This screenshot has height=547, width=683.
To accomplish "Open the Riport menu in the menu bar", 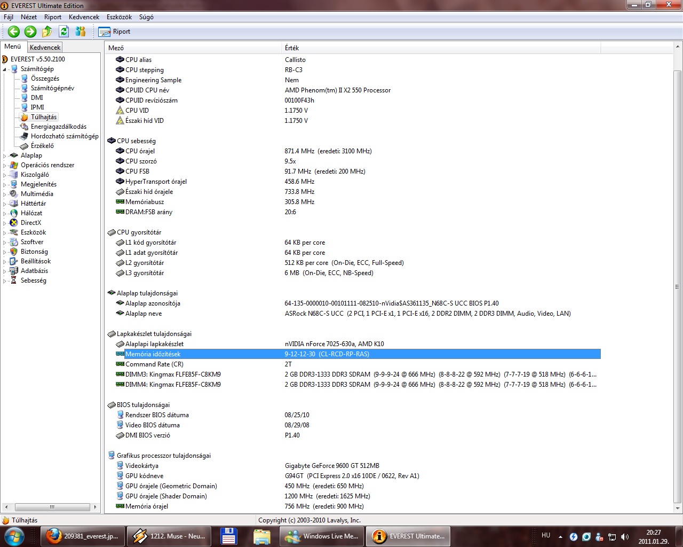I will pos(53,17).
